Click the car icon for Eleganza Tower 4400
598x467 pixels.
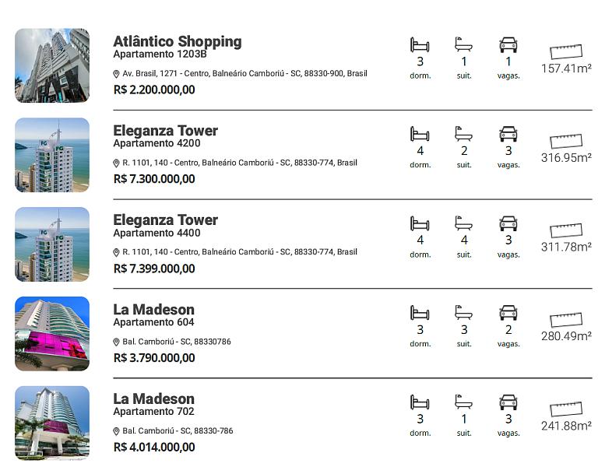click(x=508, y=223)
